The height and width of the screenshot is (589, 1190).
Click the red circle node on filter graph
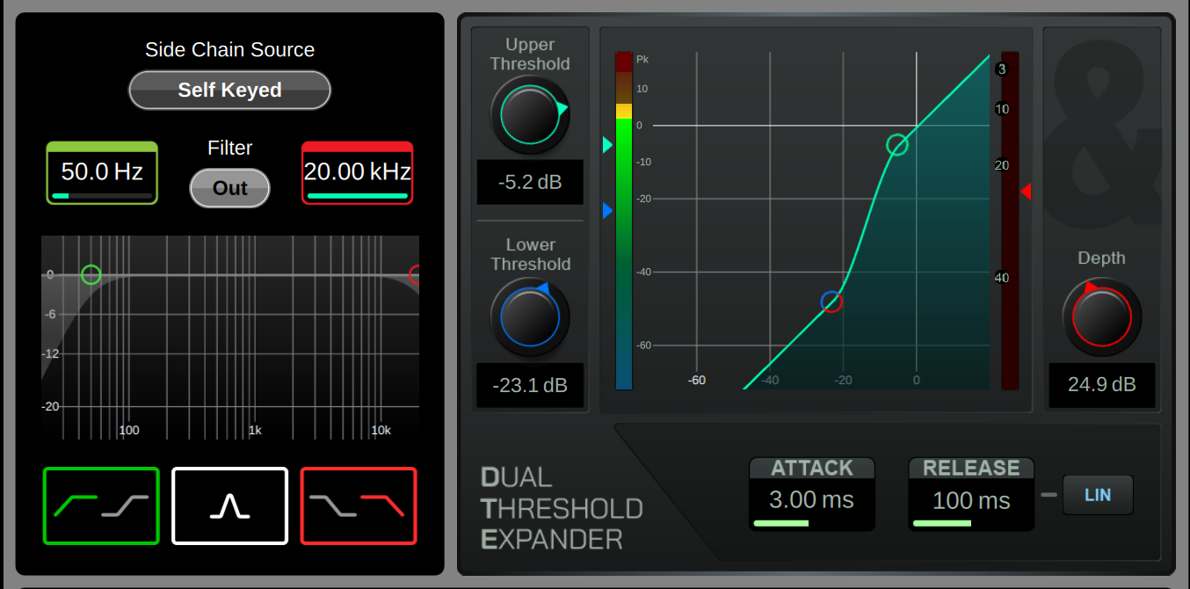pyautogui.click(x=415, y=275)
